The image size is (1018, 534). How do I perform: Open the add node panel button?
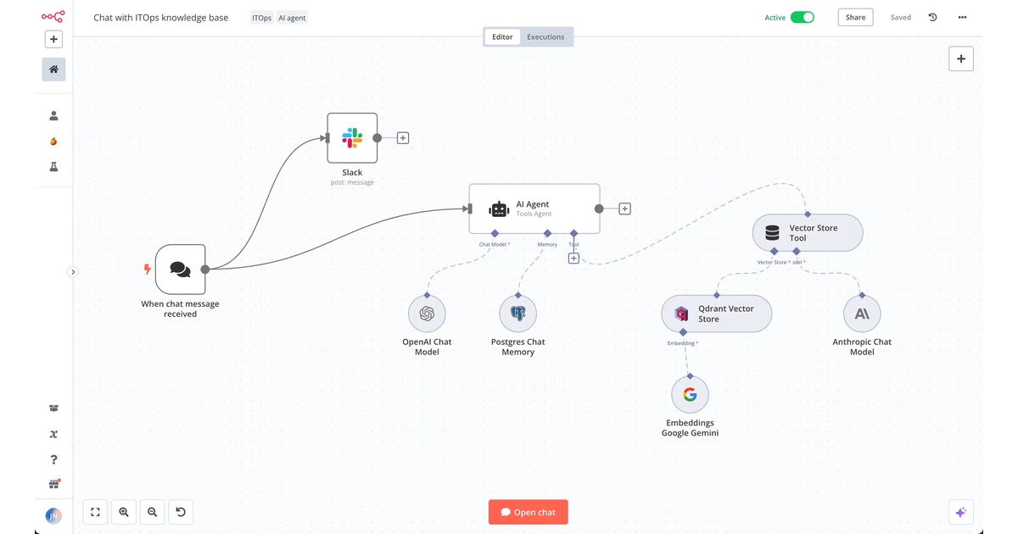(x=961, y=58)
